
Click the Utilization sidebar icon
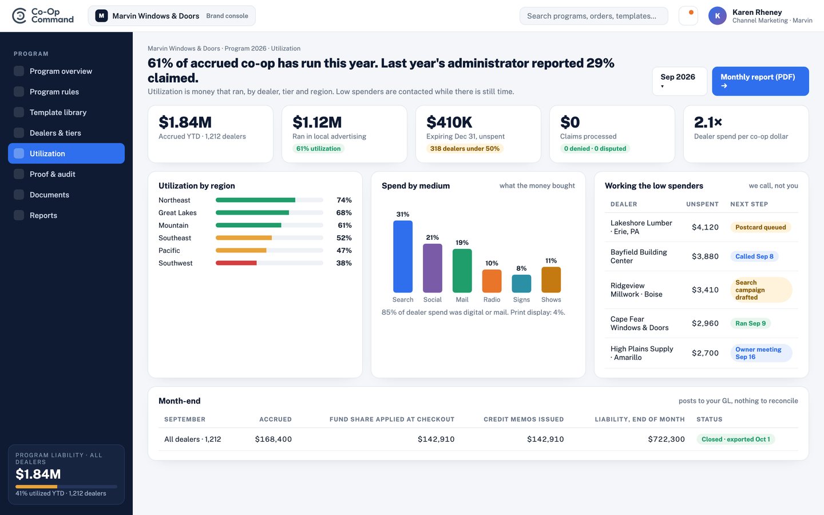tap(19, 153)
